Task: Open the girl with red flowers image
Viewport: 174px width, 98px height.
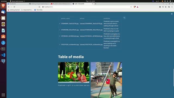Action: tap(74, 72)
